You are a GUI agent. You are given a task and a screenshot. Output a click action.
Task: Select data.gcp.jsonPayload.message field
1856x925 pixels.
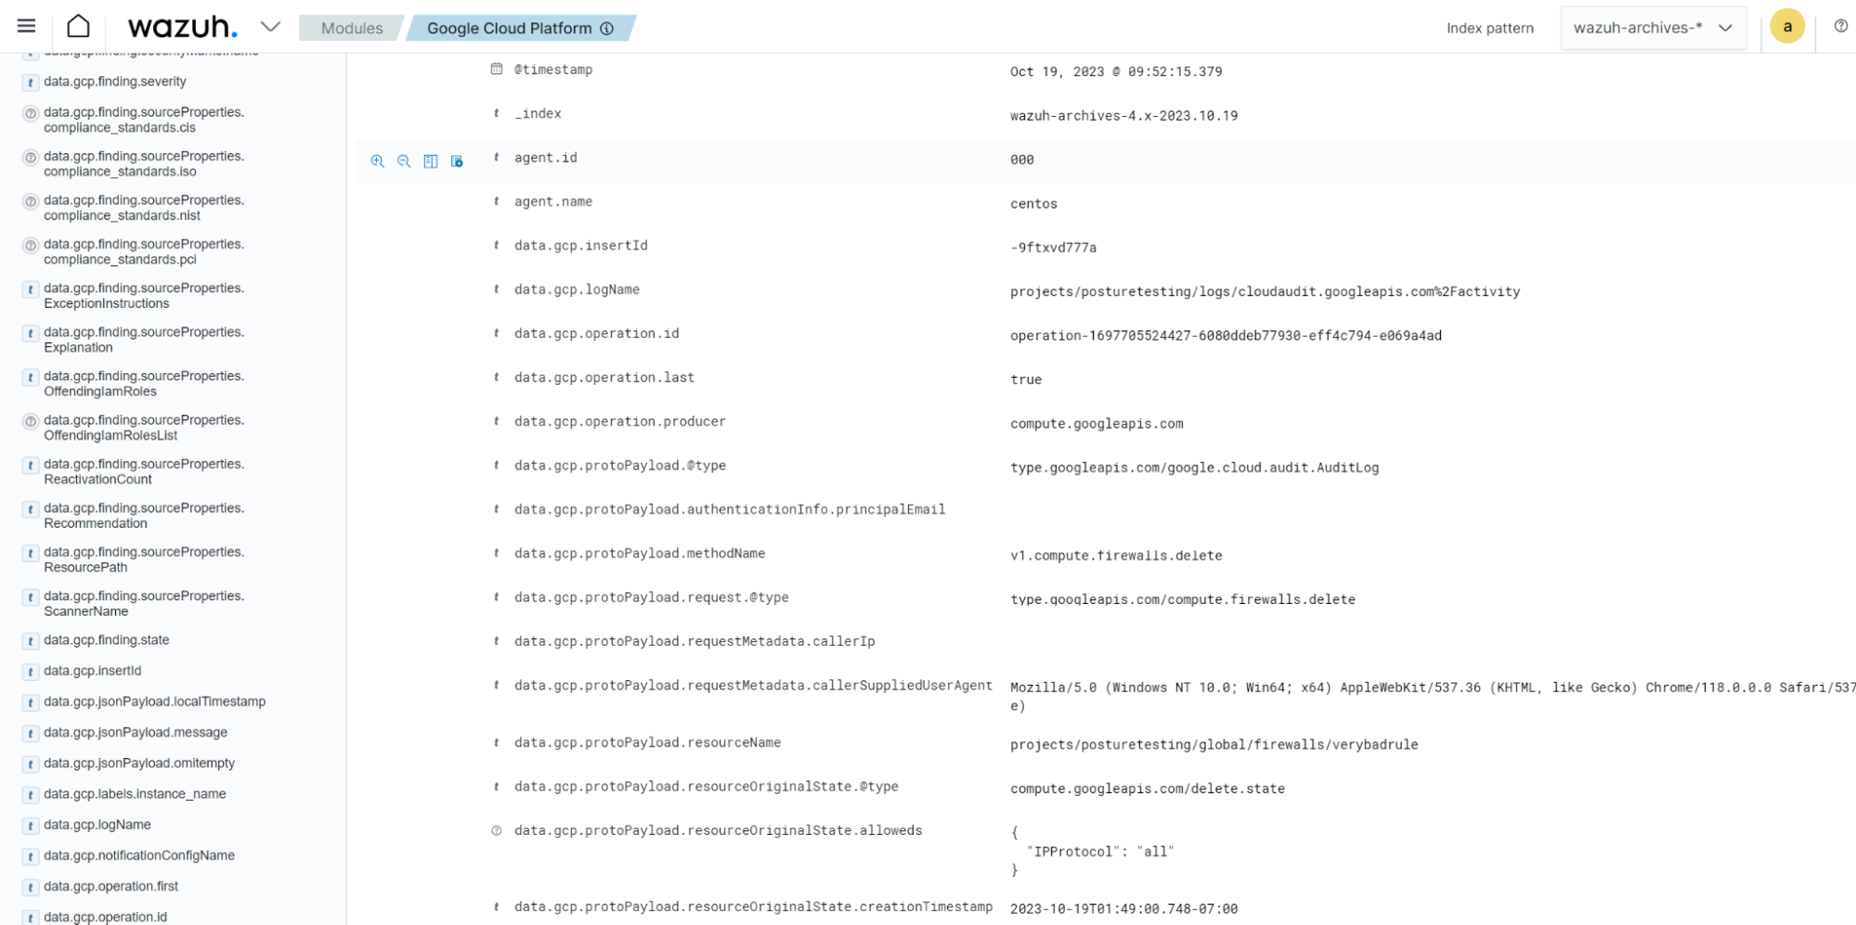coord(136,732)
